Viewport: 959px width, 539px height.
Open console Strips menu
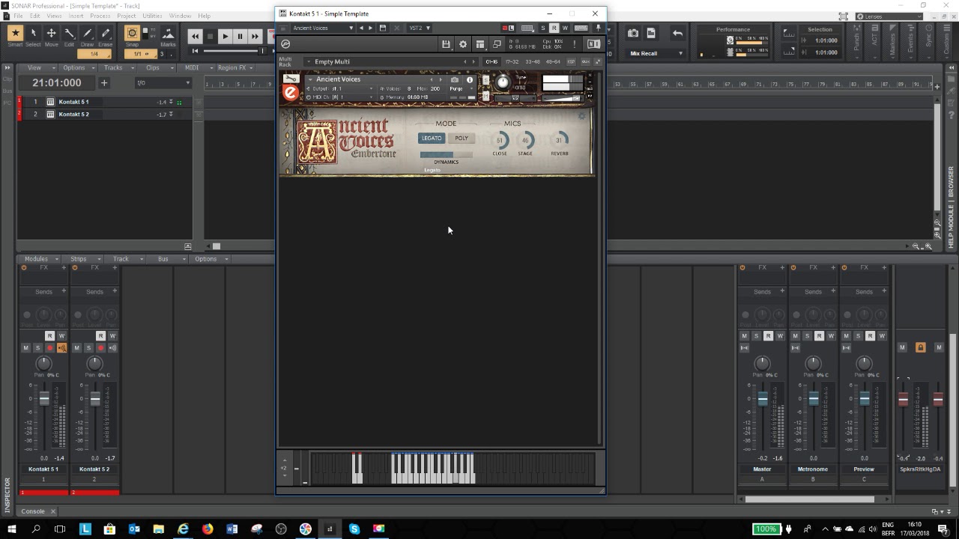(82, 259)
